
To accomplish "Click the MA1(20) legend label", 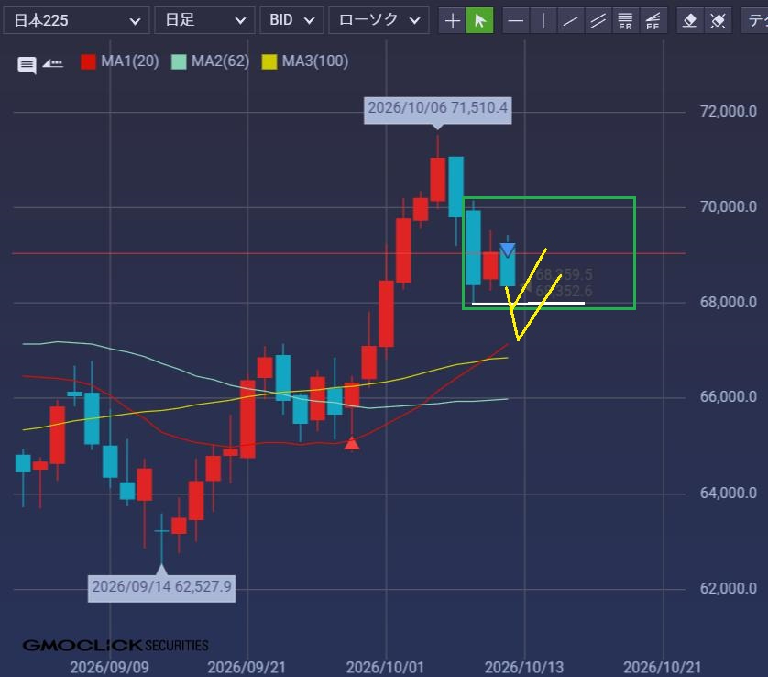I will point(130,61).
